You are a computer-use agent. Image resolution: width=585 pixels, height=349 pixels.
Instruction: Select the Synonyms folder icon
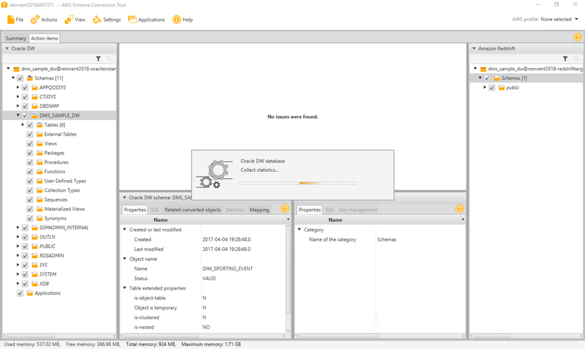[x=40, y=219]
